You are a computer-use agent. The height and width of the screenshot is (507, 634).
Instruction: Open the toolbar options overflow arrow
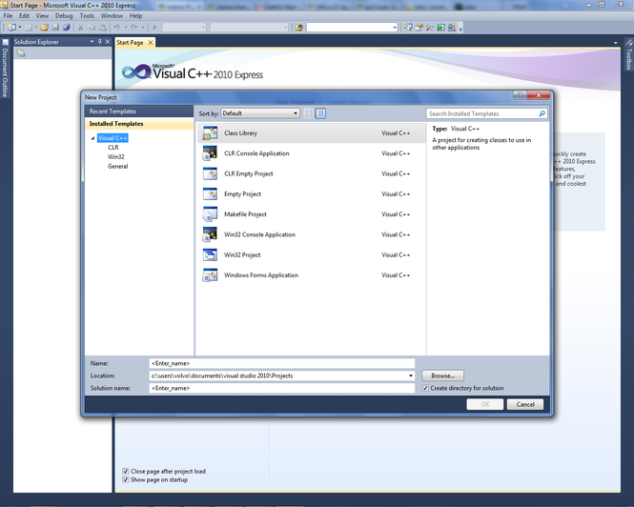coord(460,28)
